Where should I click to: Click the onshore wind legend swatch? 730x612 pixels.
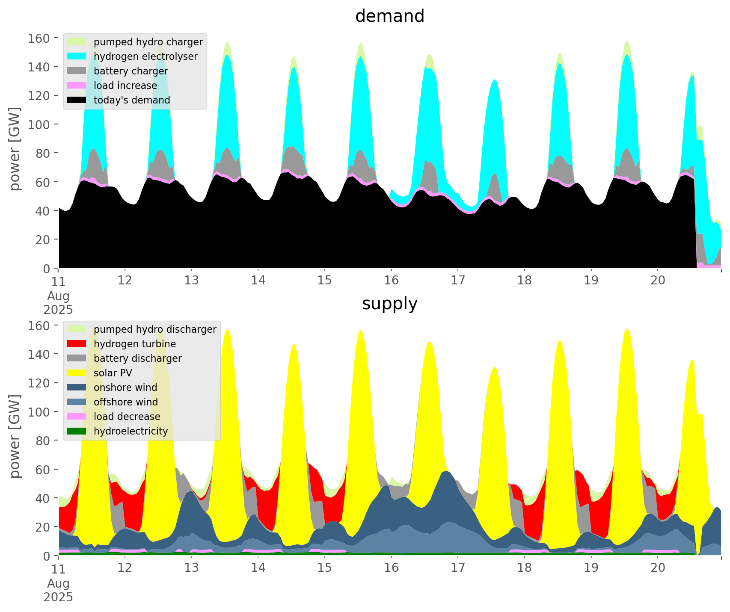[77, 387]
